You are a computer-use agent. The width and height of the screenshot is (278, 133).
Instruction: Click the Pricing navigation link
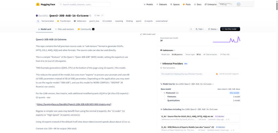[223, 4]
